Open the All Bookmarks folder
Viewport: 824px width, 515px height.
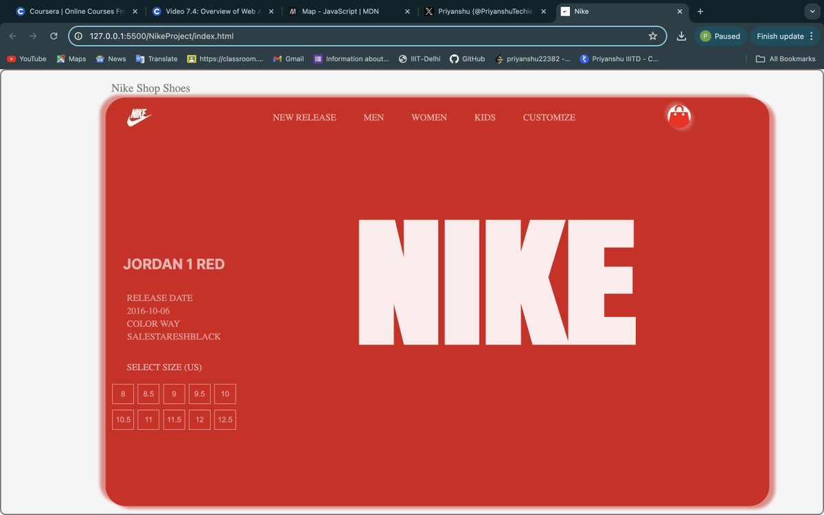[786, 59]
